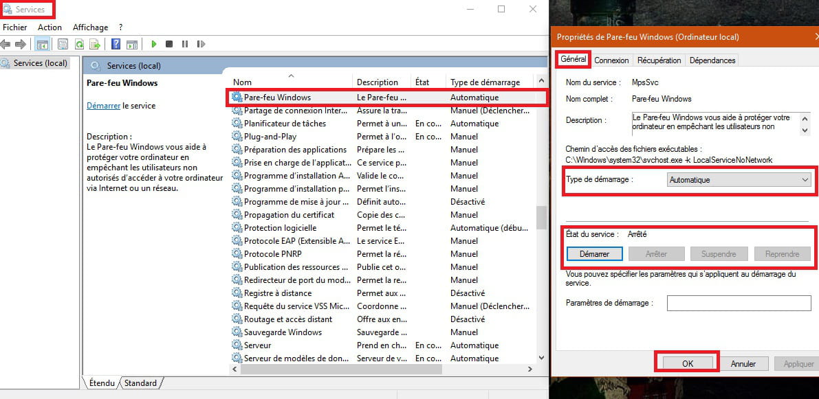Click the gear icon beside Requête du service VSS
This screenshot has height=399, width=819.
point(237,306)
